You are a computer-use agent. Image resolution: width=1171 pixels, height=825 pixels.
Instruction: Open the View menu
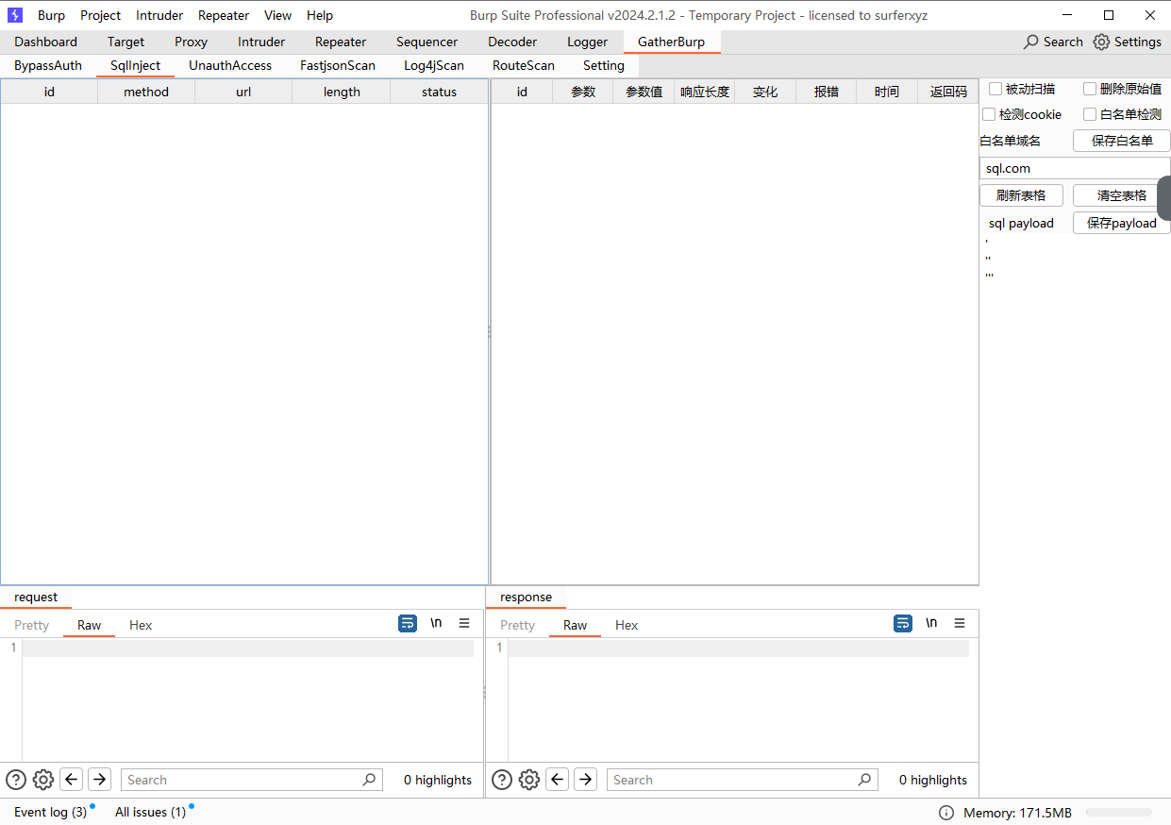277,15
